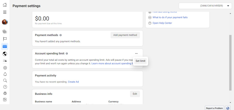Viewport: 234px width, 110px height.
Task: Click the info icon beside Payment methods
Action: click(61, 35)
